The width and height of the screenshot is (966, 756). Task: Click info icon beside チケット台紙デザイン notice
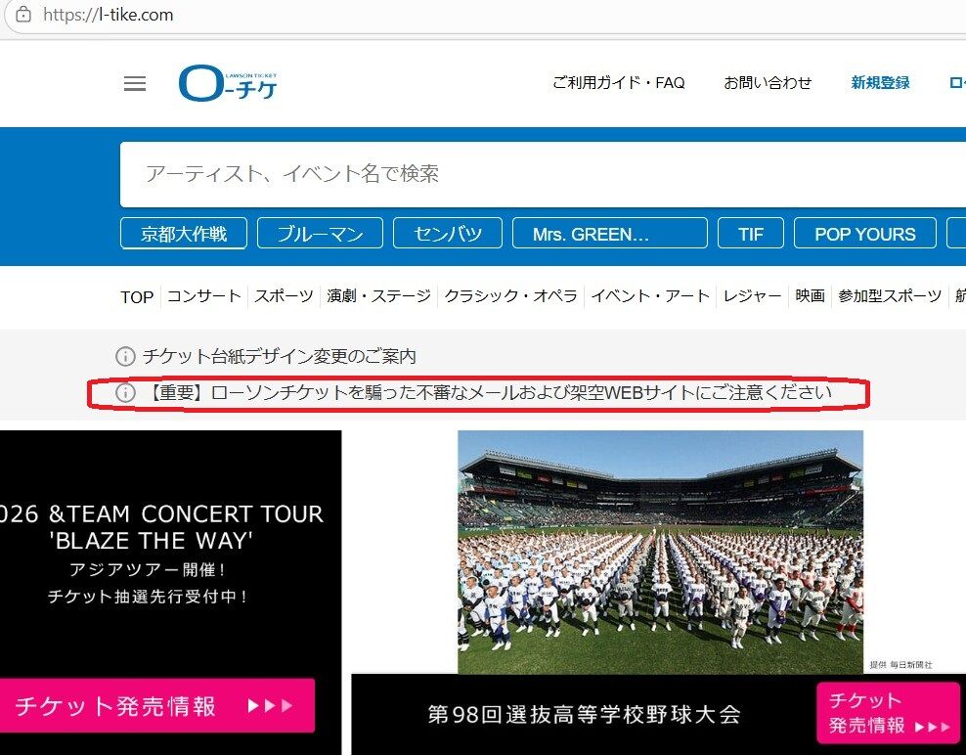pyautogui.click(x=125, y=356)
